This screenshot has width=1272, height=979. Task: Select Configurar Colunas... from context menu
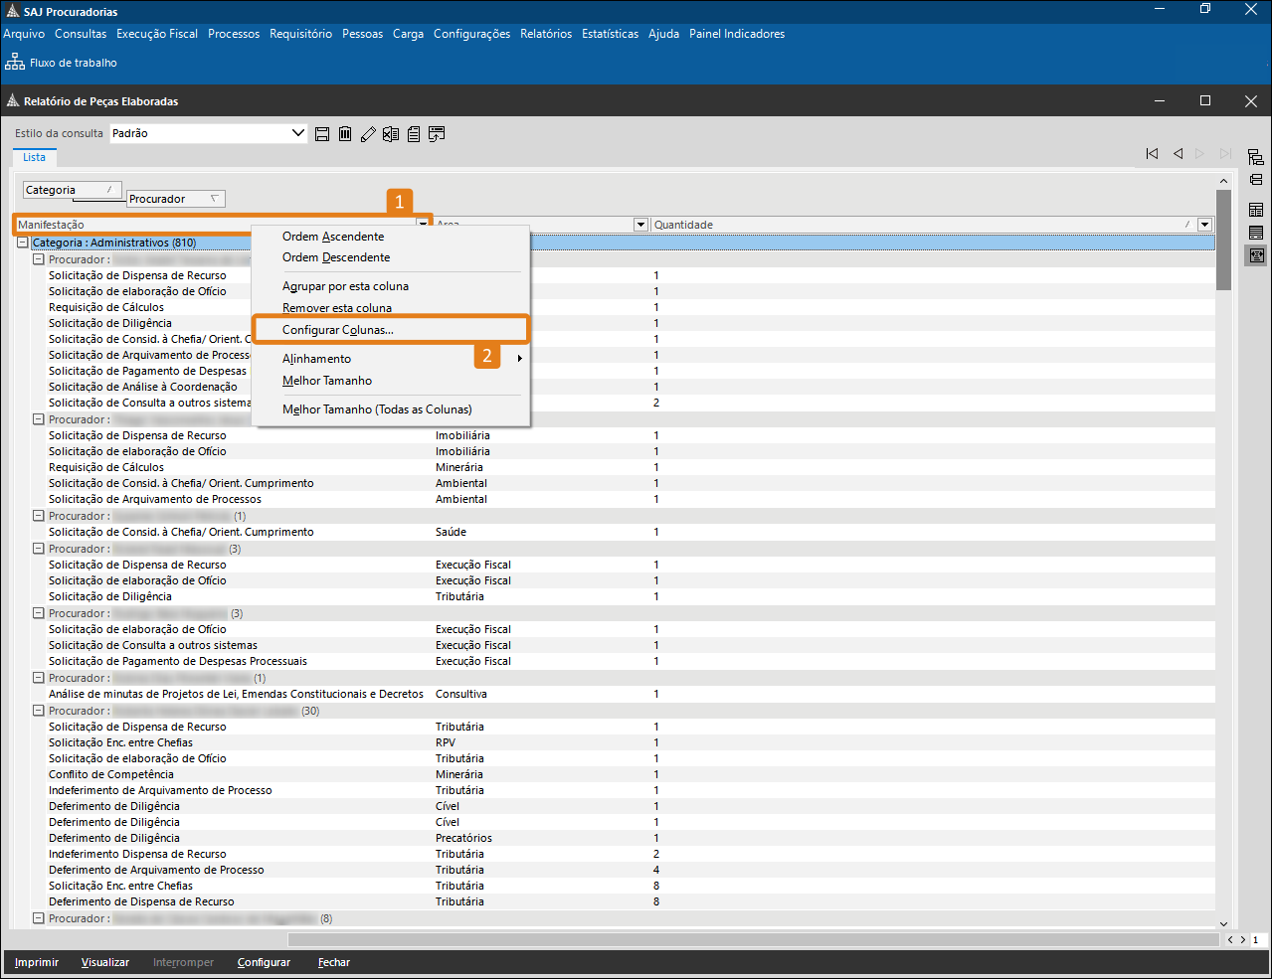click(338, 330)
